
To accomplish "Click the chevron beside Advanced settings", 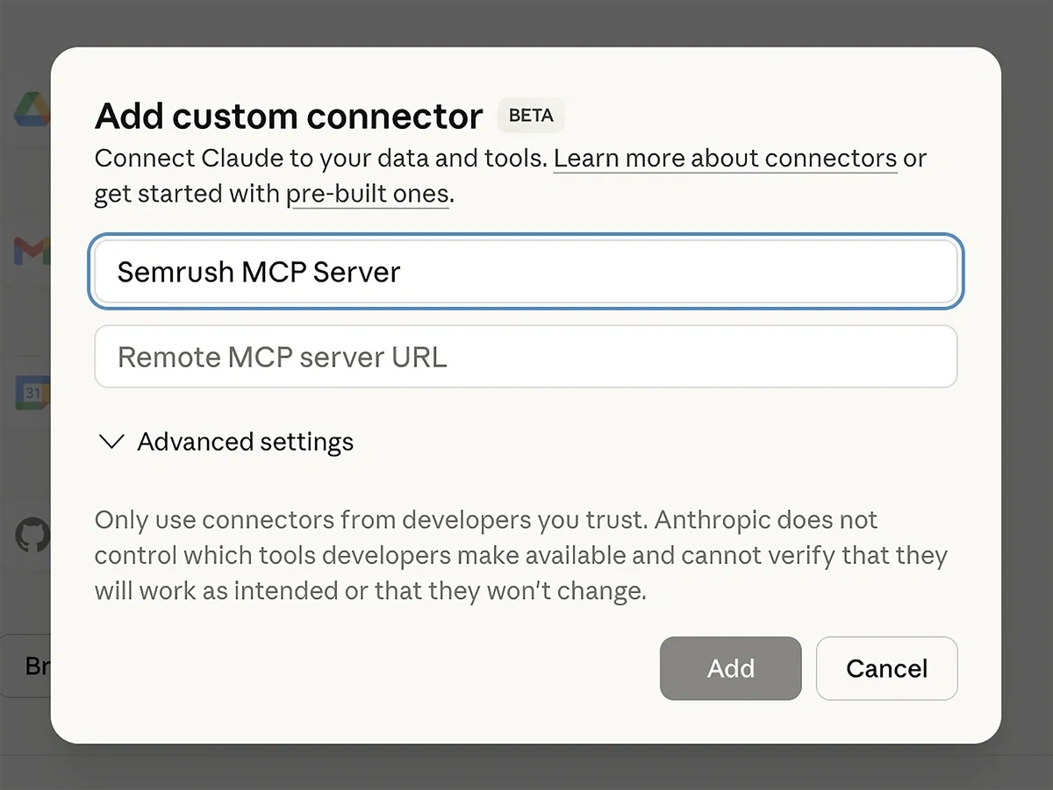I will click(x=111, y=442).
